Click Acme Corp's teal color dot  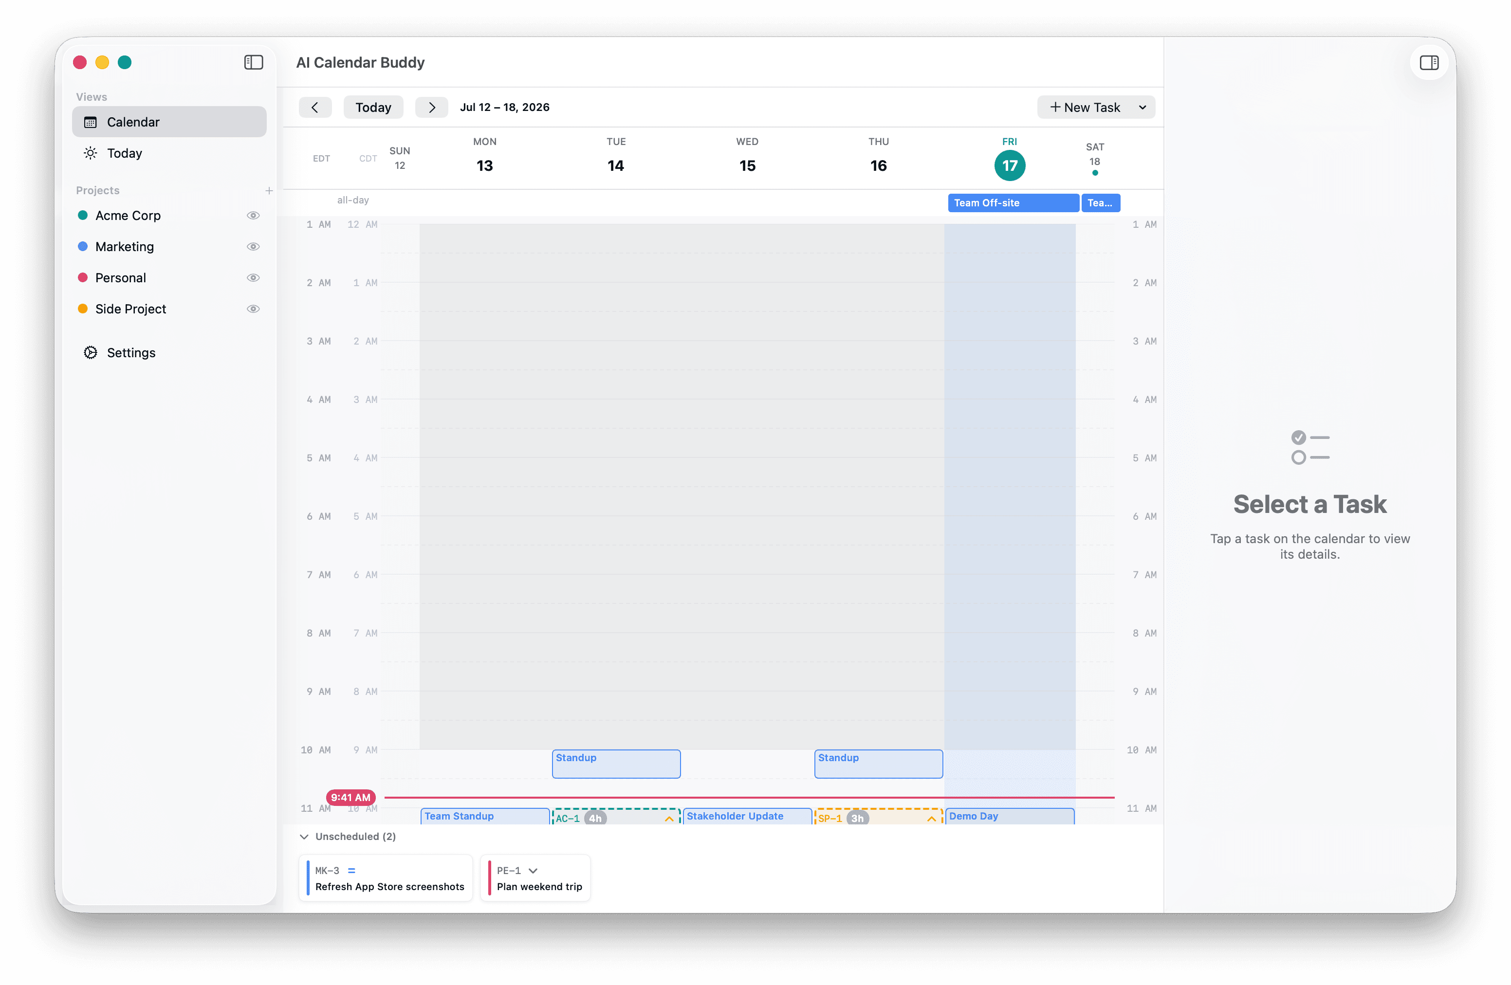(83, 215)
